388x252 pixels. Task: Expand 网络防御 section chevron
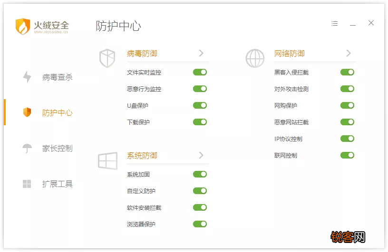(x=349, y=53)
